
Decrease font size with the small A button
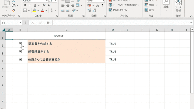coord(49,5)
